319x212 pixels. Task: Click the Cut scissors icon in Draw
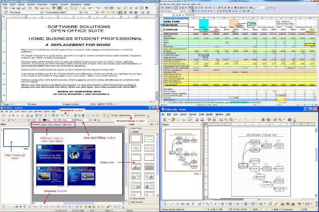[x=221, y=120]
